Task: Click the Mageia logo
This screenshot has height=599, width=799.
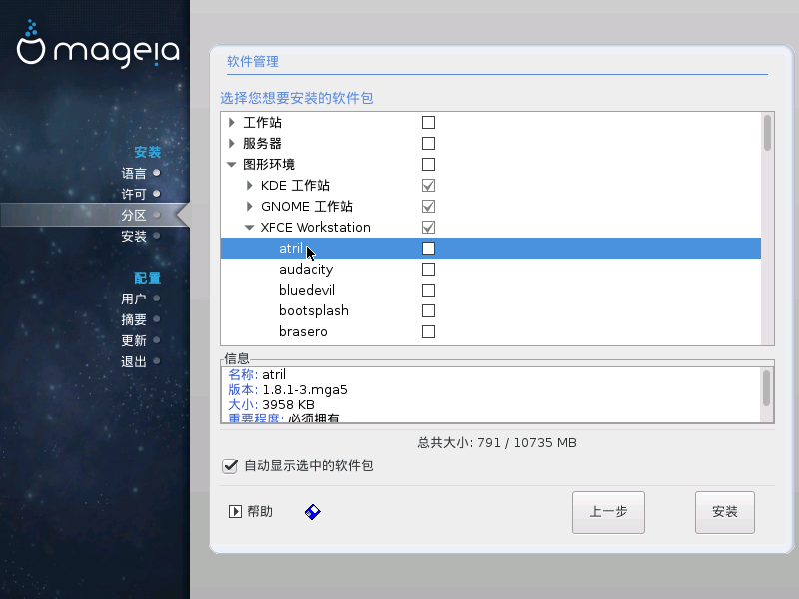Action: click(x=98, y=44)
